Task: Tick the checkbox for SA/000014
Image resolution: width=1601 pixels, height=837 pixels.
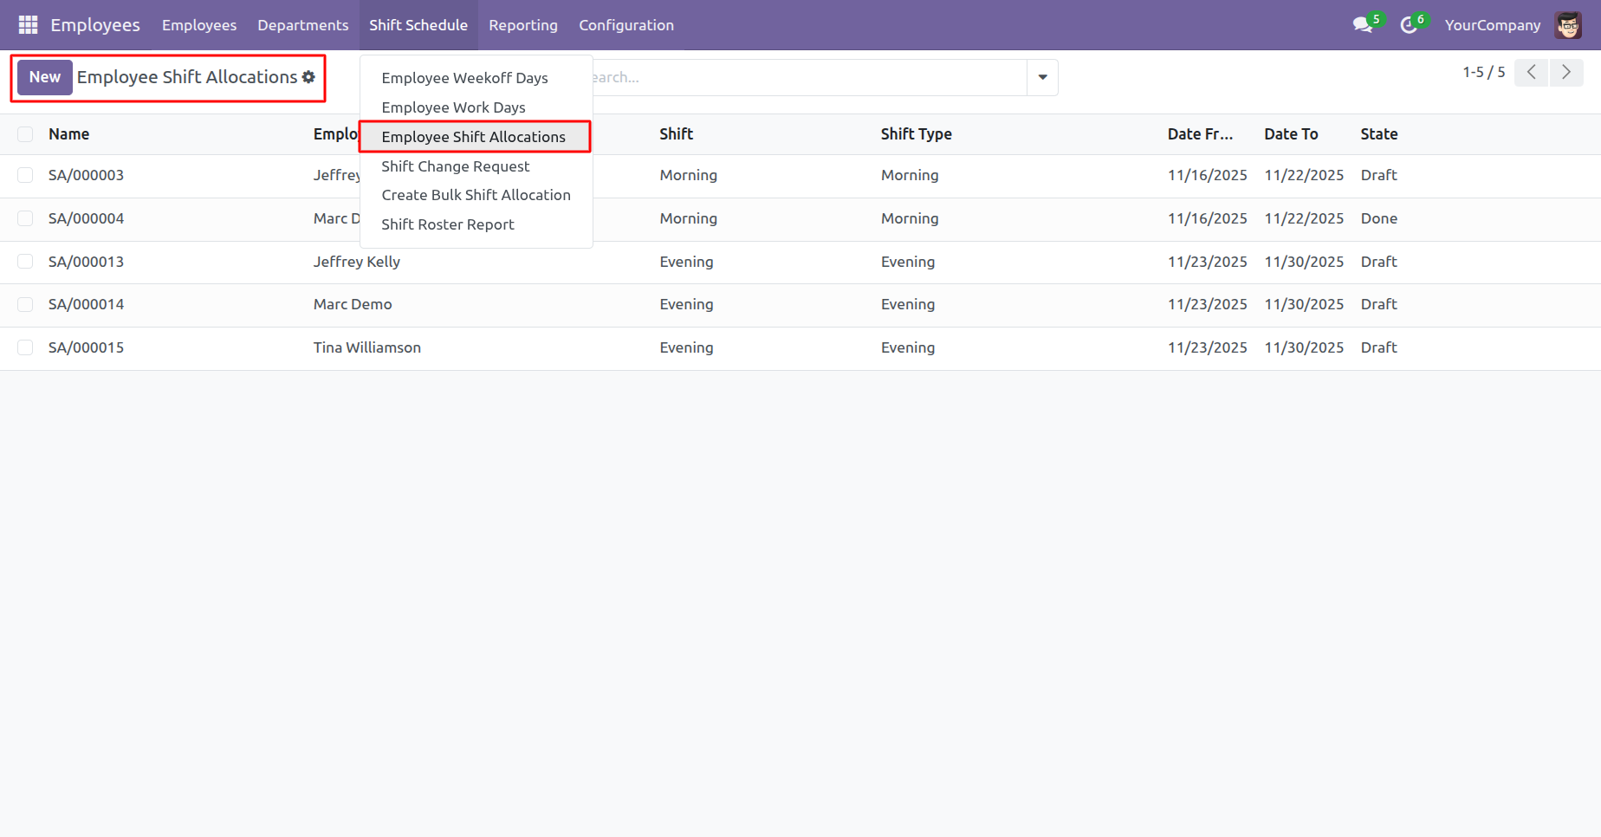Action: coord(25,304)
